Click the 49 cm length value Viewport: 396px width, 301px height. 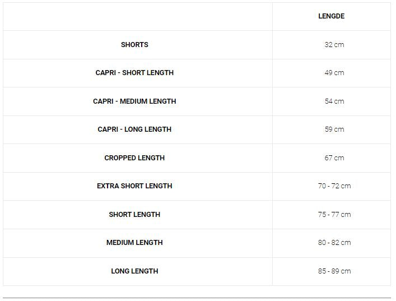334,73
